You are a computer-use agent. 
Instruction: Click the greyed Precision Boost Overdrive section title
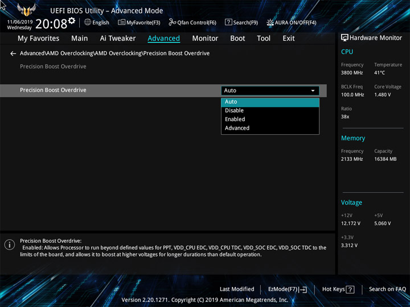click(x=53, y=67)
